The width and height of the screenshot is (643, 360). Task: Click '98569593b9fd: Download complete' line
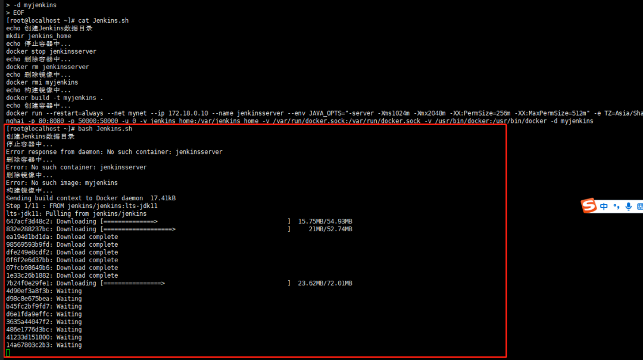62,244
